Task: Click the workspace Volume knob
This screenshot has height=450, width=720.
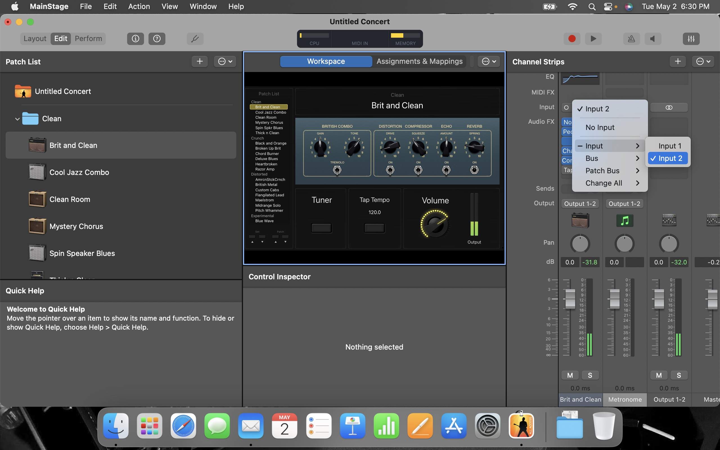Action: [x=435, y=224]
